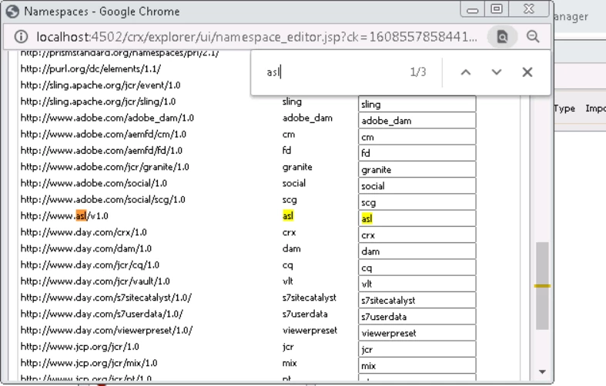This screenshot has height=386, width=606.
Task: Click the scg prefix input field
Action: point(417,202)
